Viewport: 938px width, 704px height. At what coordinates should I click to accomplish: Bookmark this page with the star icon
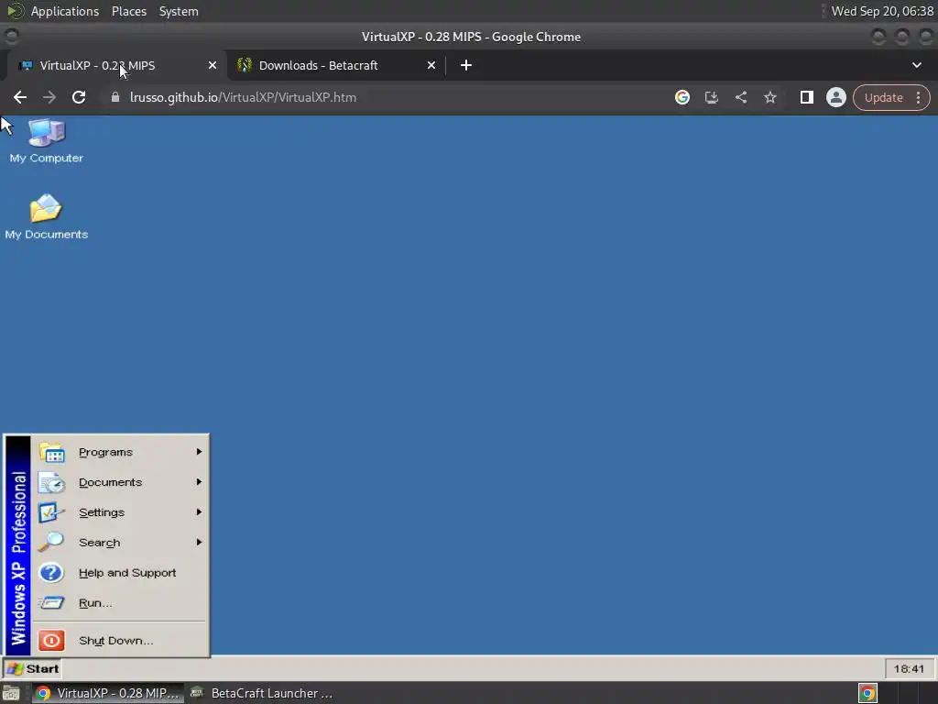(x=769, y=97)
